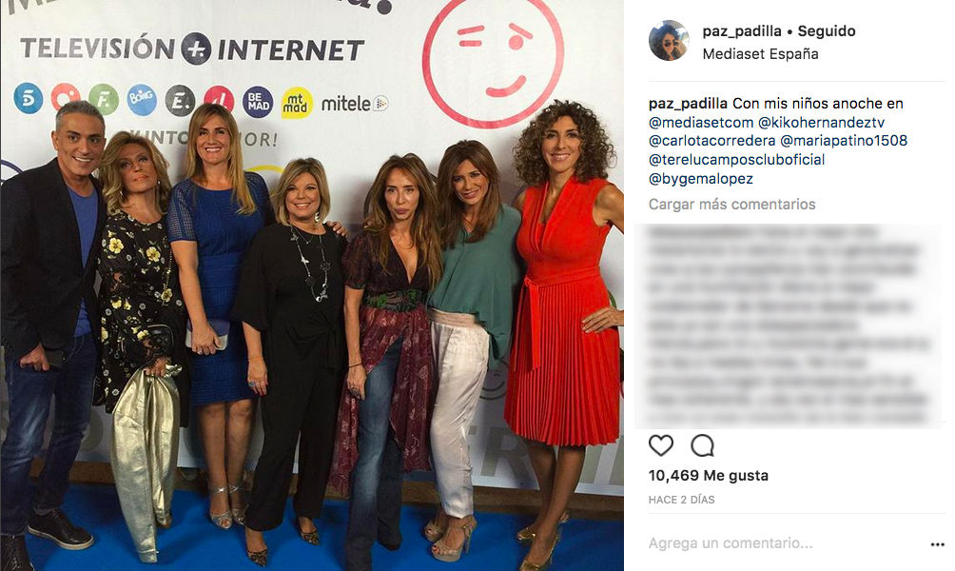955x571 pixels.
Task: Open the @terelucamposcluboficial mention
Action: tap(737, 160)
